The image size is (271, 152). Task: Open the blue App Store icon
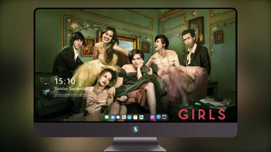point(159,117)
